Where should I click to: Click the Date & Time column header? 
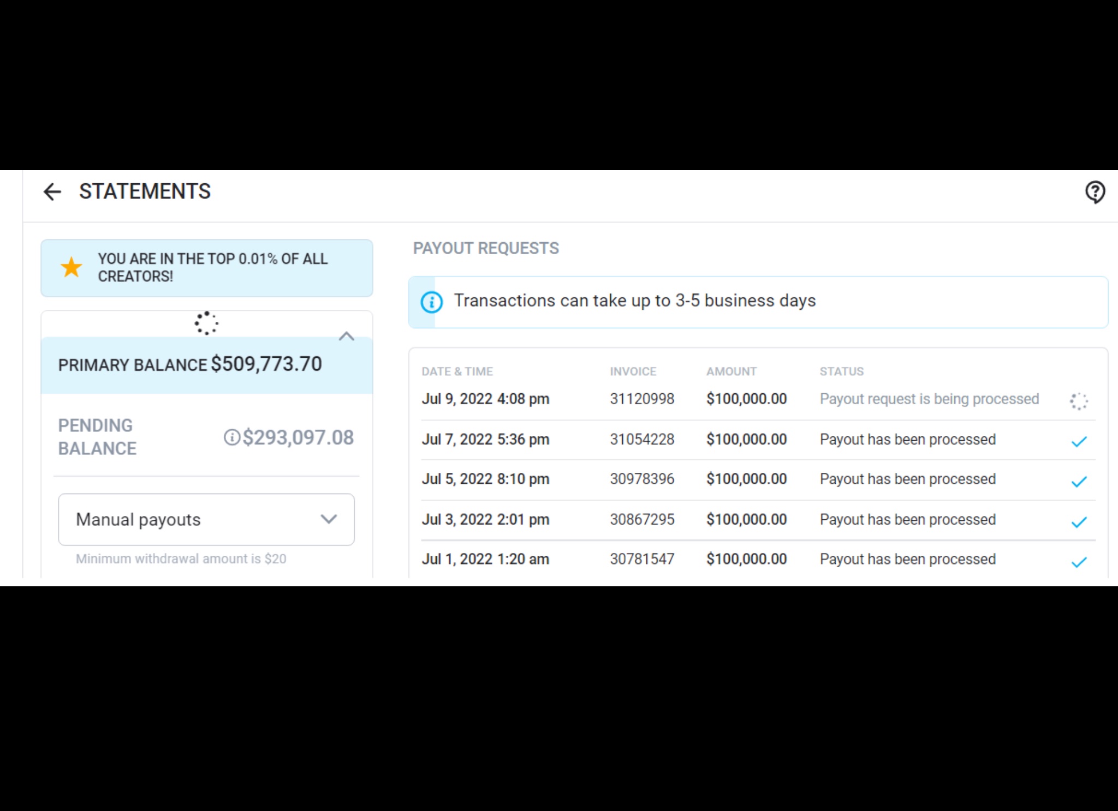click(457, 371)
